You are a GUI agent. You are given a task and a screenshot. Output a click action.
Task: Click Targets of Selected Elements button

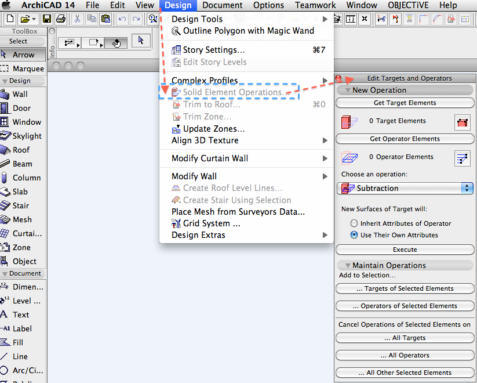405,288
